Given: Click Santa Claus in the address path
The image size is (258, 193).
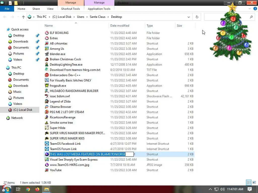Looking at the screenshot, I should (x=98, y=17).
